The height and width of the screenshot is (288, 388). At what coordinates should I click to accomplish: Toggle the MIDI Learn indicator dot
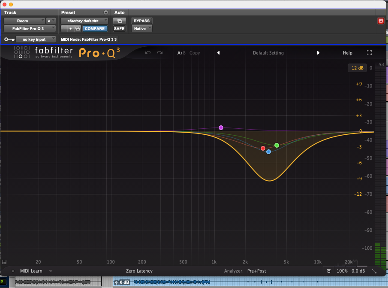point(13,271)
